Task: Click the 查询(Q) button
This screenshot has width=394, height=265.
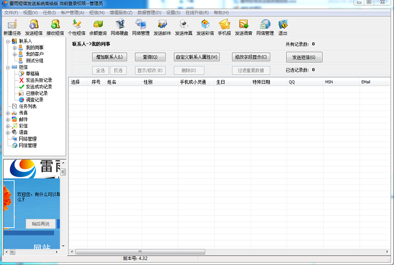Action: (150, 57)
